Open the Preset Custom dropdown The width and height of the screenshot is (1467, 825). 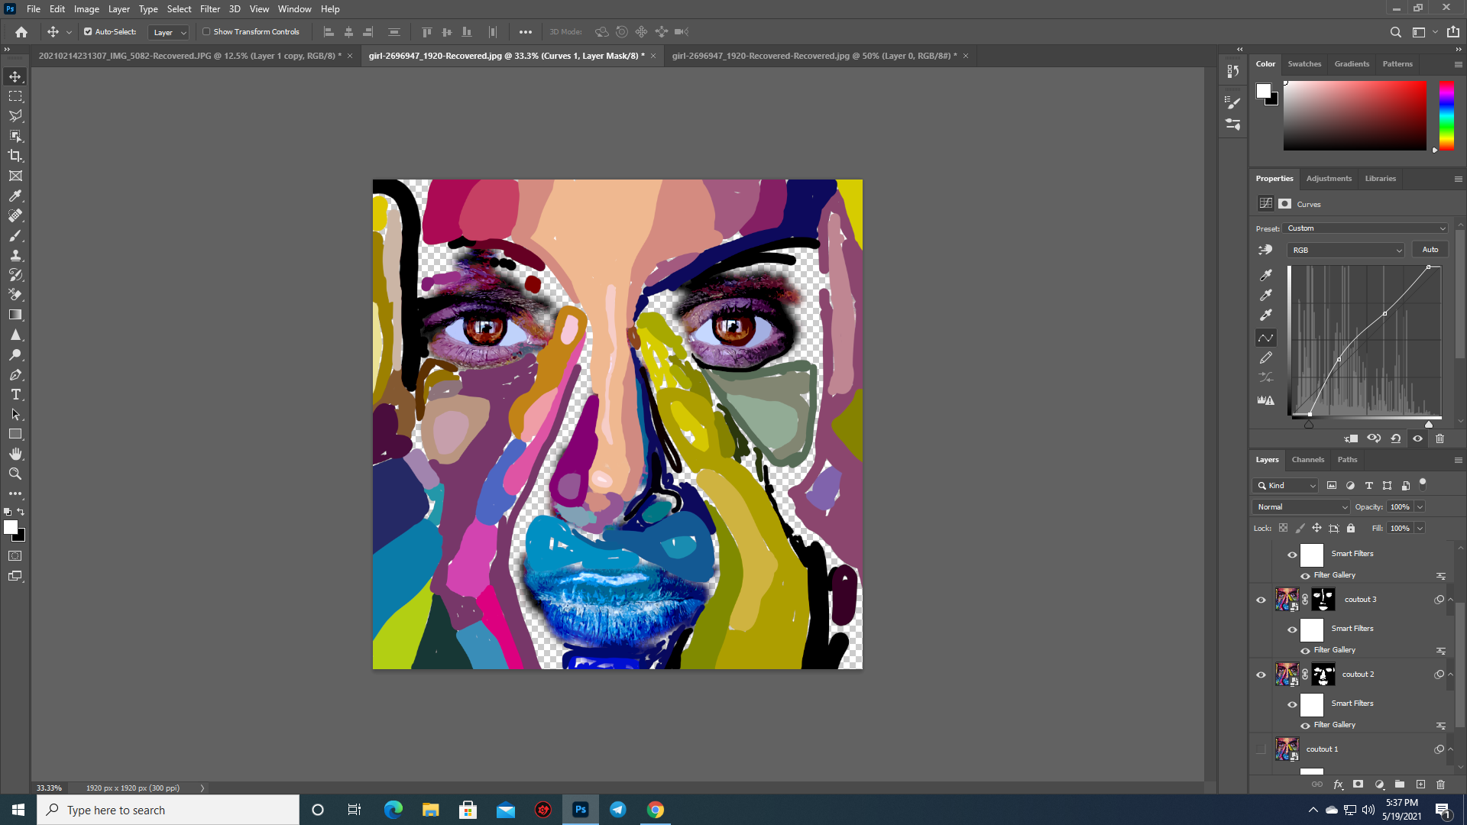tap(1366, 228)
